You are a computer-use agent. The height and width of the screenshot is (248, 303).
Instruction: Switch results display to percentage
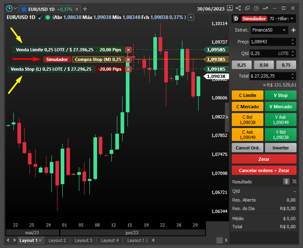coord(294,182)
